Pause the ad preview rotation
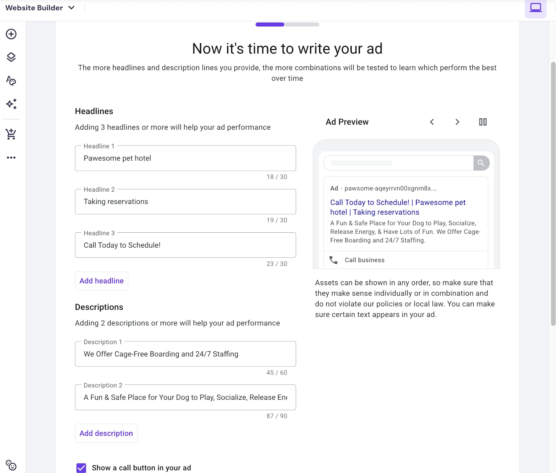 483,122
